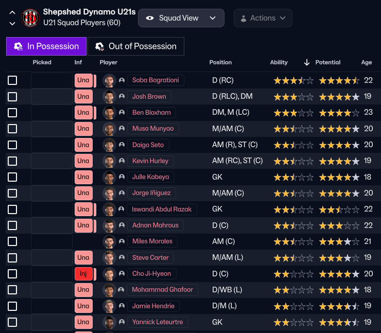Select the checkbox in Daigo Seto's row
The width and height of the screenshot is (381, 333).
point(12,145)
